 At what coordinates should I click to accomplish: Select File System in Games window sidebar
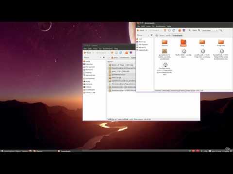[89, 67]
